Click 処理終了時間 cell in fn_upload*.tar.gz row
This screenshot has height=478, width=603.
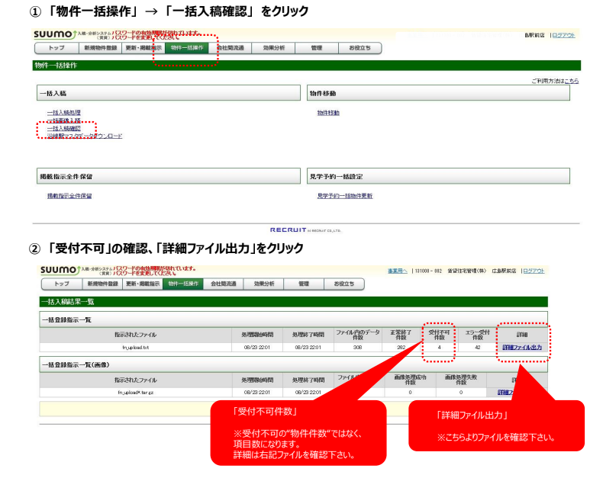pyautogui.click(x=308, y=393)
